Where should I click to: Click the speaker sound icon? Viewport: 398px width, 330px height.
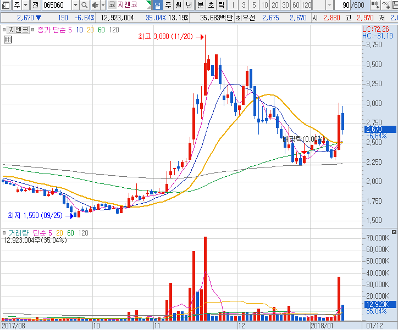tap(95, 5)
